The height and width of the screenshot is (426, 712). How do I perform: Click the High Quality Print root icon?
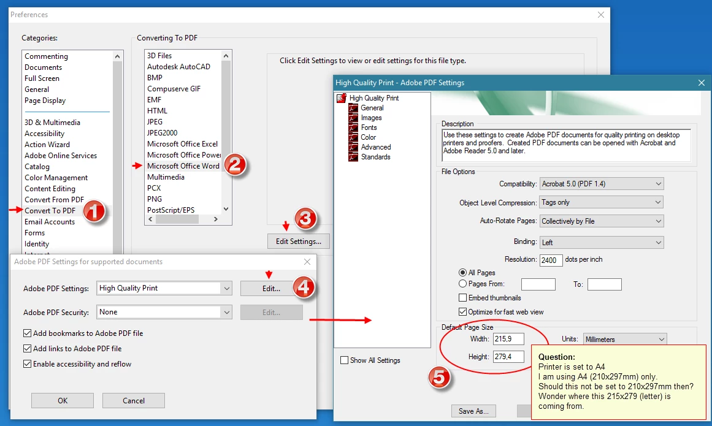pos(342,98)
